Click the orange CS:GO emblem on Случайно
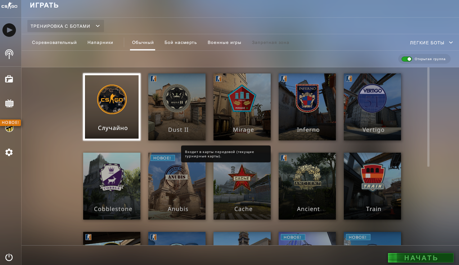Screen dimensions: 459x265 pyautogui.click(x=112, y=99)
